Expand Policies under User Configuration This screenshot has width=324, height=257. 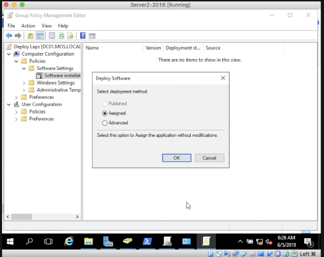point(16,112)
